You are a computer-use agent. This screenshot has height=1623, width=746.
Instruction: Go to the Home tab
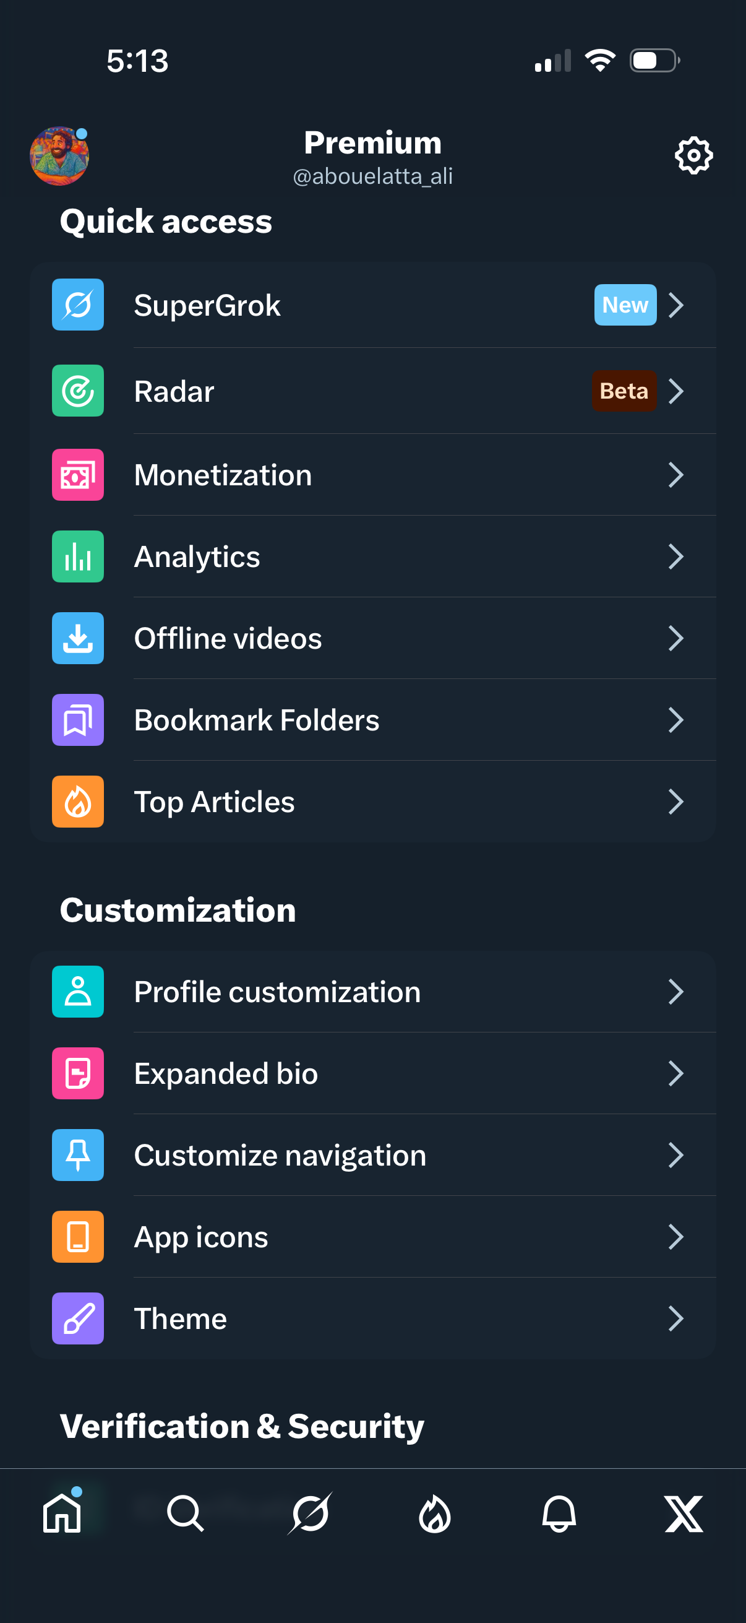tap(62, 1513)
